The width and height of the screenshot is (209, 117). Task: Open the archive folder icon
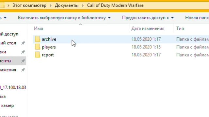point(38,39)
